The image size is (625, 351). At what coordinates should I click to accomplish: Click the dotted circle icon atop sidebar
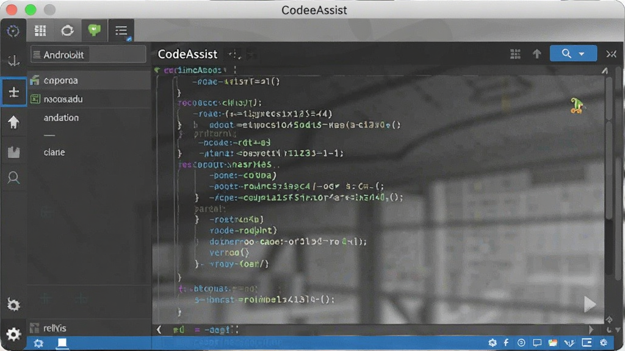(x=13, y=31)
